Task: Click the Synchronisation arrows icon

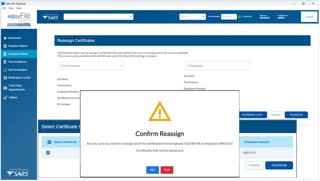Action: tap(5, 70)
